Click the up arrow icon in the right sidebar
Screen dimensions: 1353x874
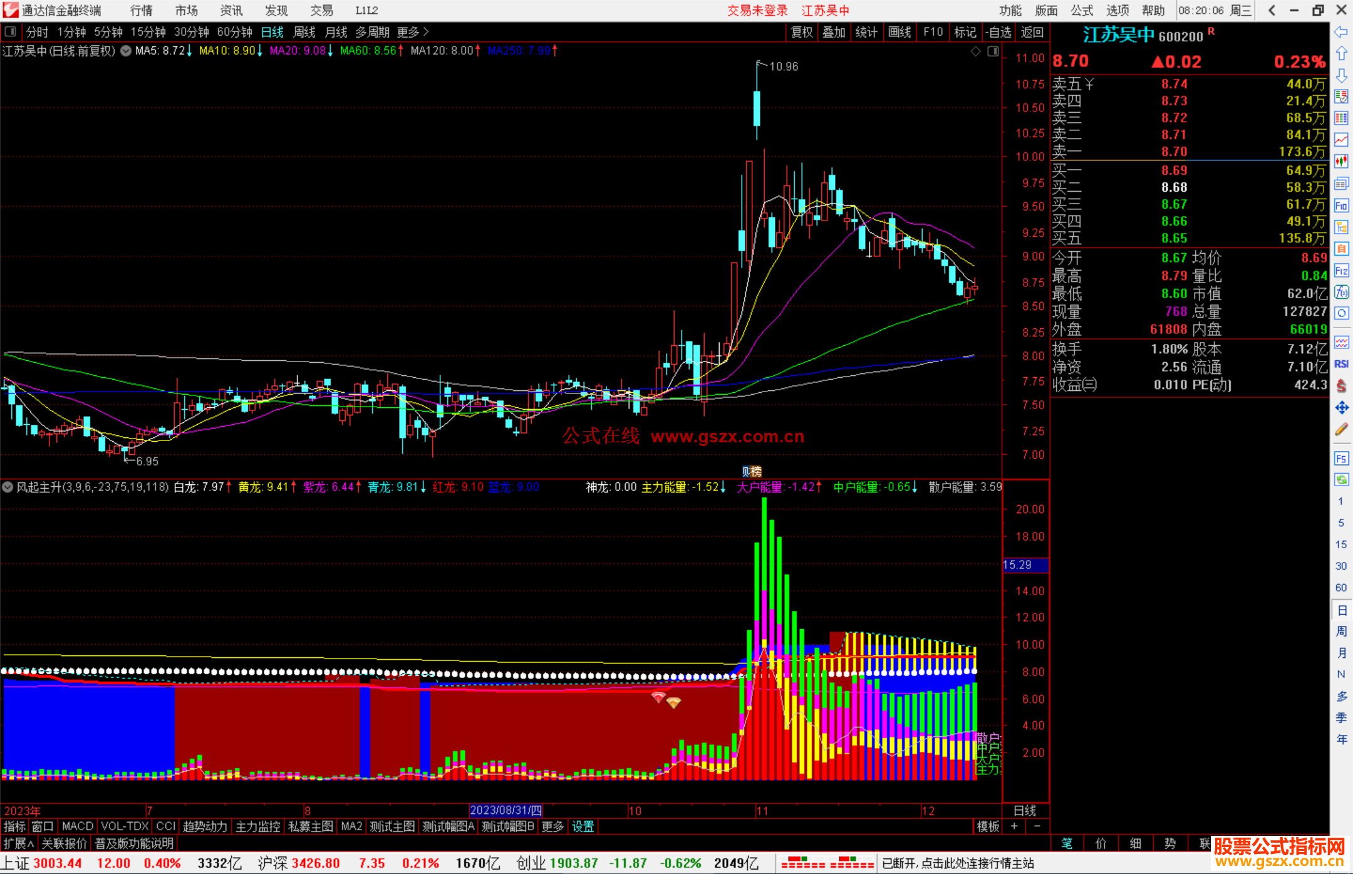(x=1341, y=54)
